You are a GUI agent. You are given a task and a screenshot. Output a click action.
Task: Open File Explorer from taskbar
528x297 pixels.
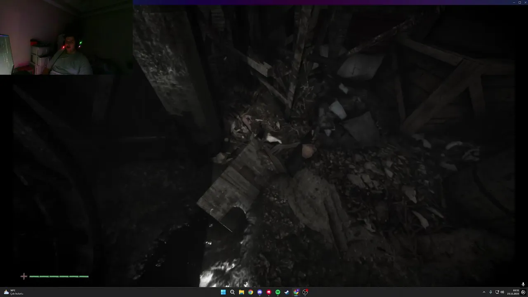coord(241,292)
